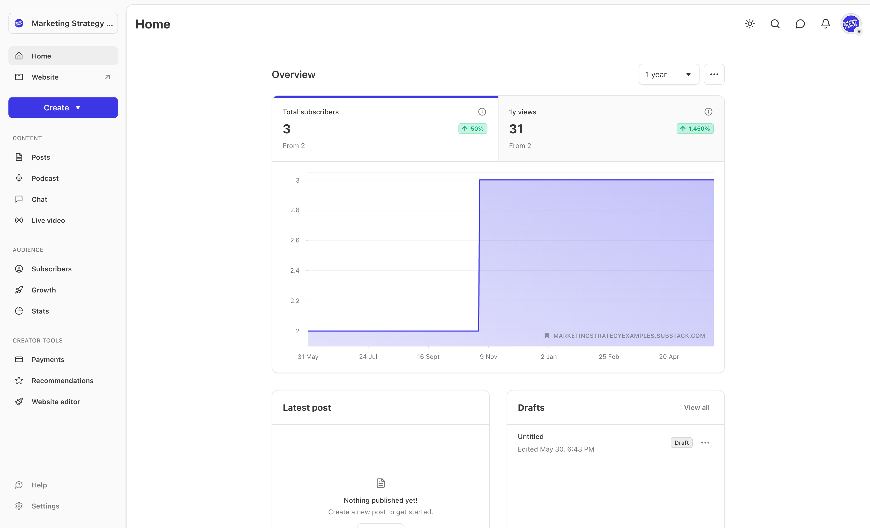
Task: Click the Latest post heading
Action: [x=306, y=408]
